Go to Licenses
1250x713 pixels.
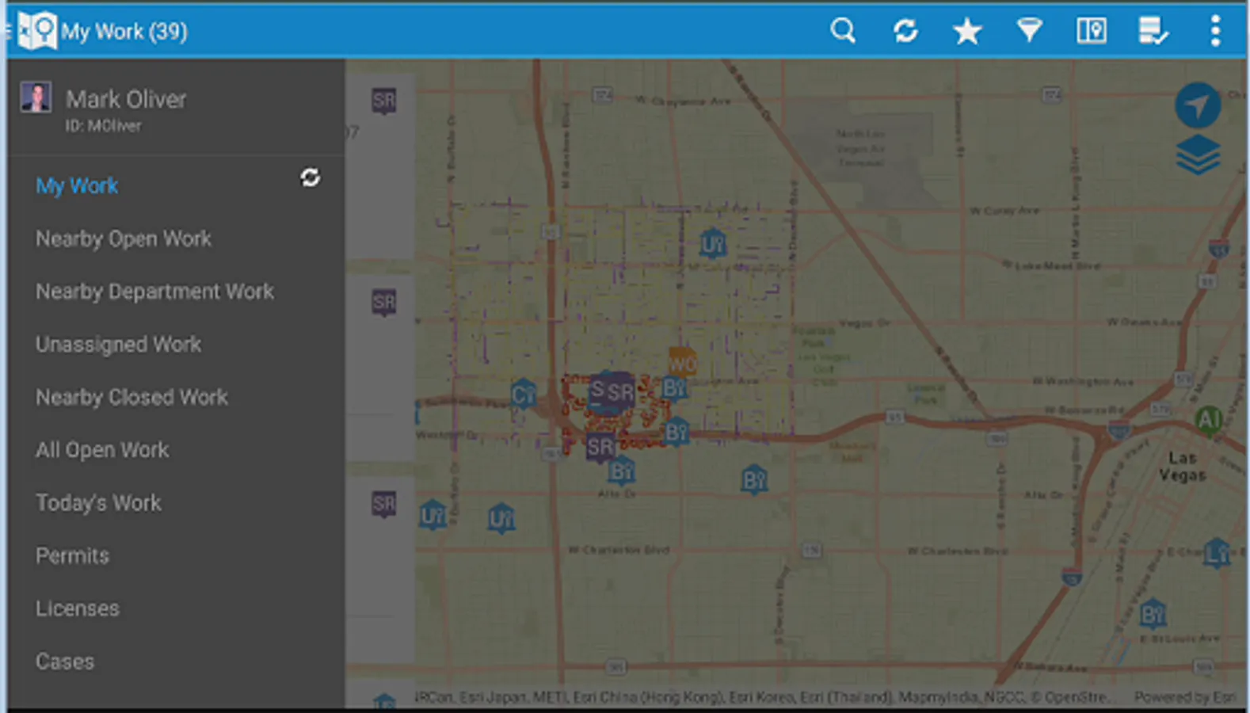[x=78, y=608]
